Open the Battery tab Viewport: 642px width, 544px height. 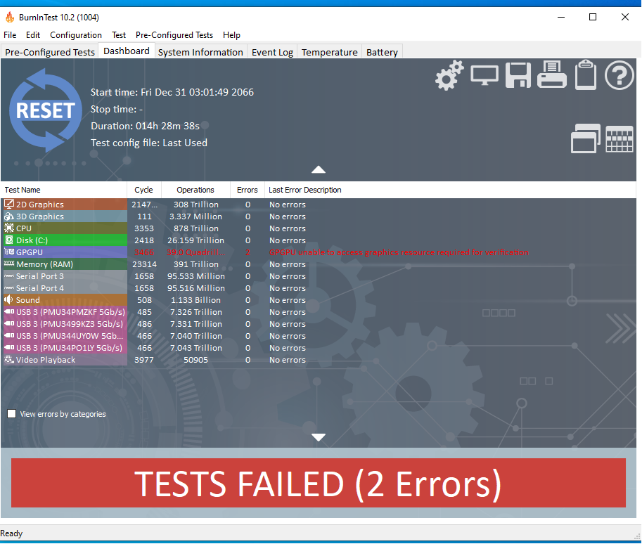tap(382, 52)
